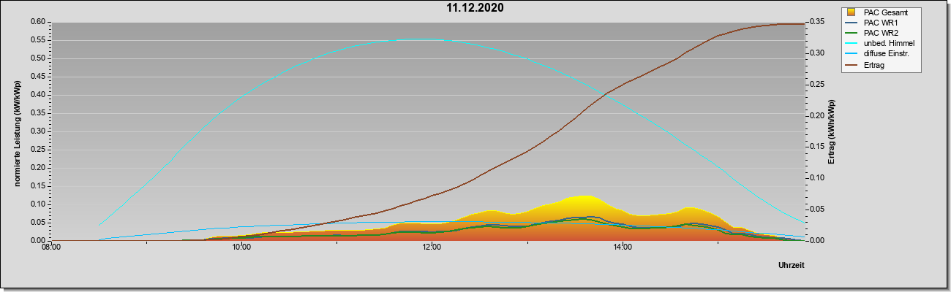Click the peak of the cyan clear-sky curve
Screen dimensions: 951x292
[406, 40]
